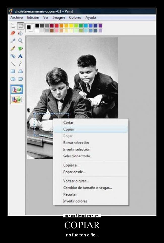This screenshot has width=164, height=243.
Task: Click the foreground/background color indicator box
Action: pyautogui.click(x=30, y=28)
